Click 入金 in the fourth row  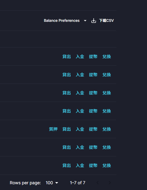(x=80, y=111)
